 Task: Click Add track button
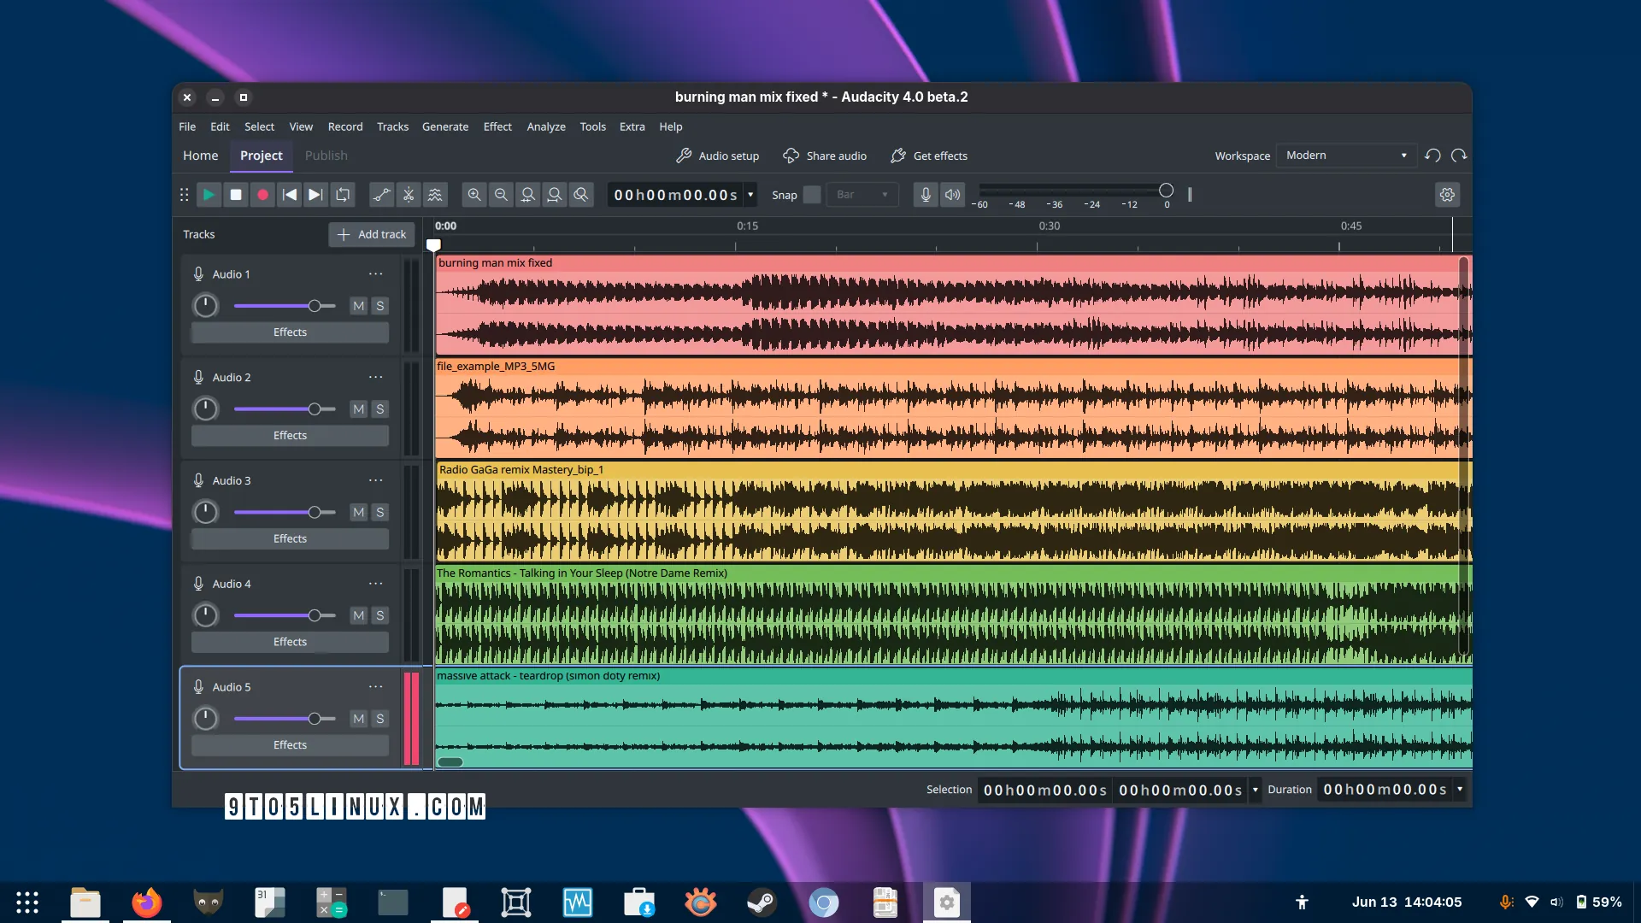[x=372, y=234]
